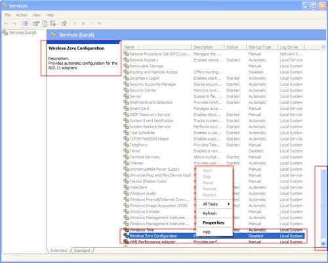Switch to the Extended tab
This screenshot has width=328, height=263.
click(x=58, y=251)
